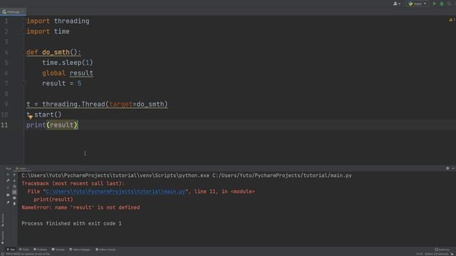Click the down arrow in Run console toolbar
456x256 pixels.
[14, 181]
